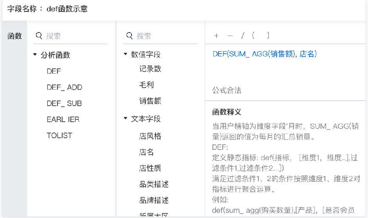Choose the 记录数 field
The width and height of the screenshot is (368, 218).
click(150, 69)
